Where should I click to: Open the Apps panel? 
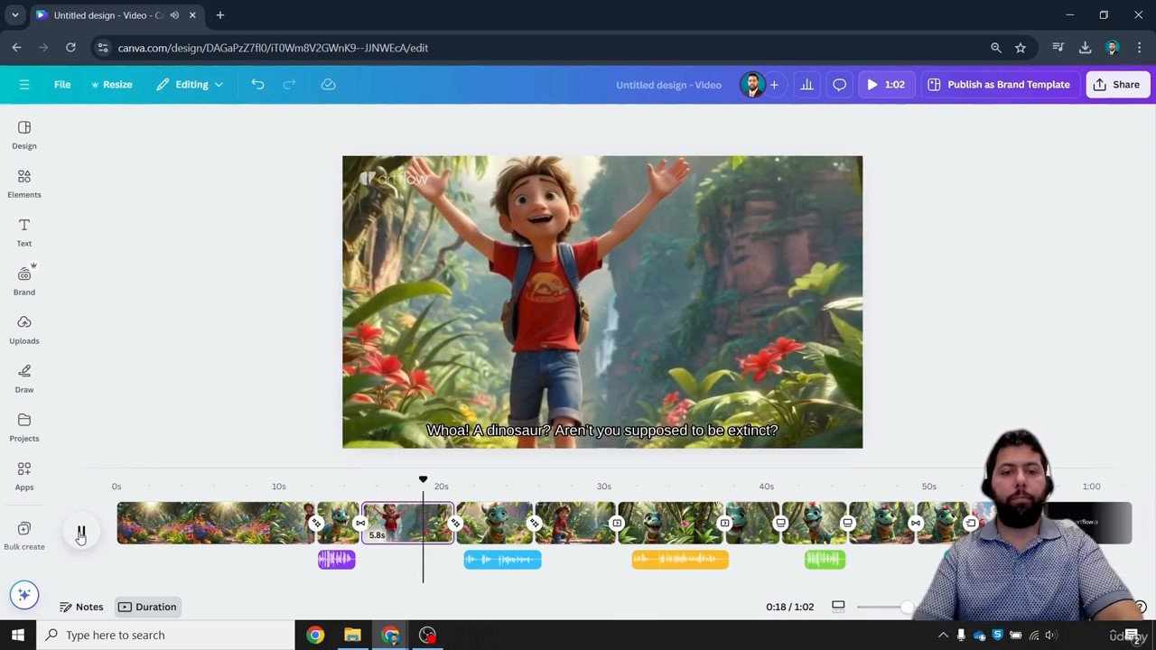click(24, 477)
